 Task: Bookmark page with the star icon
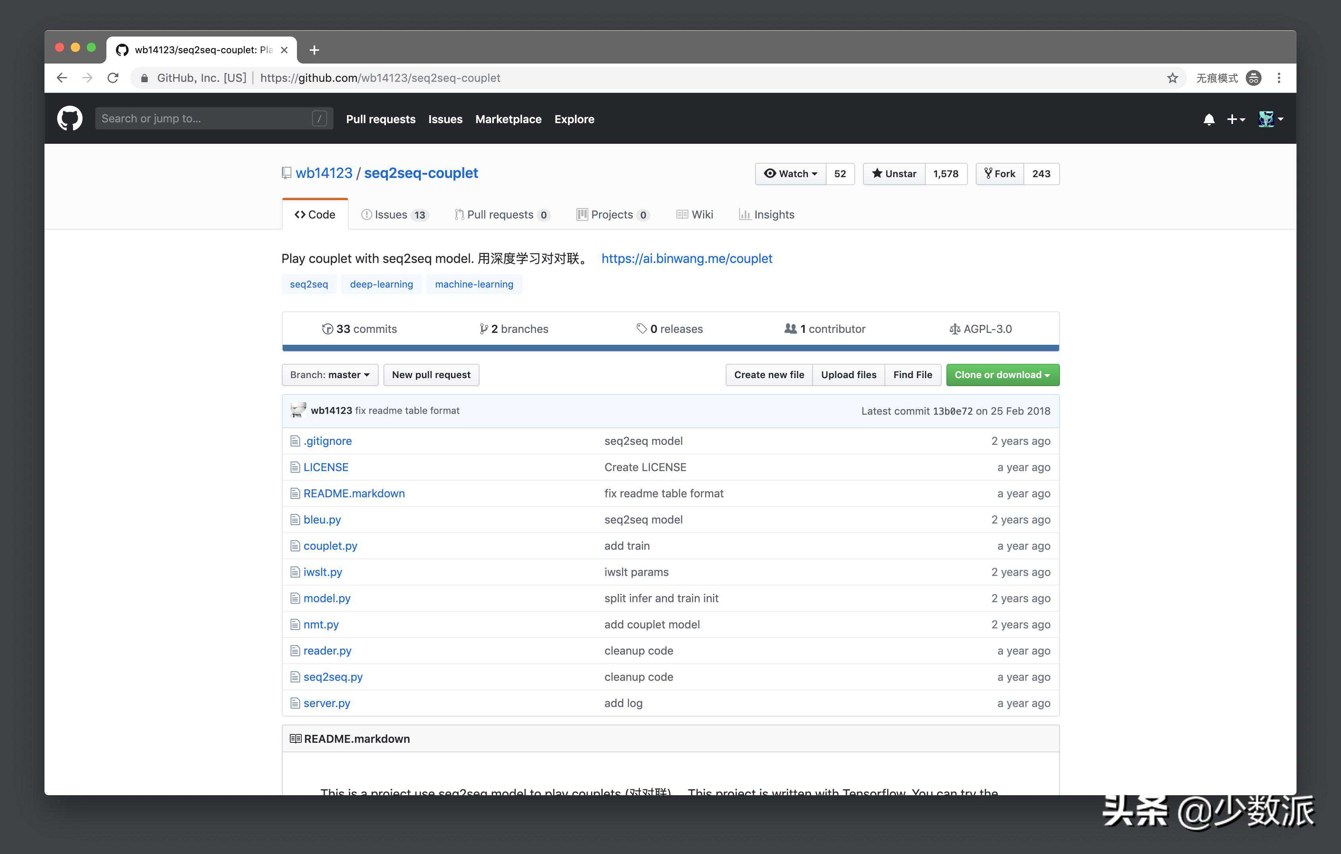[x=1172, y=78]
